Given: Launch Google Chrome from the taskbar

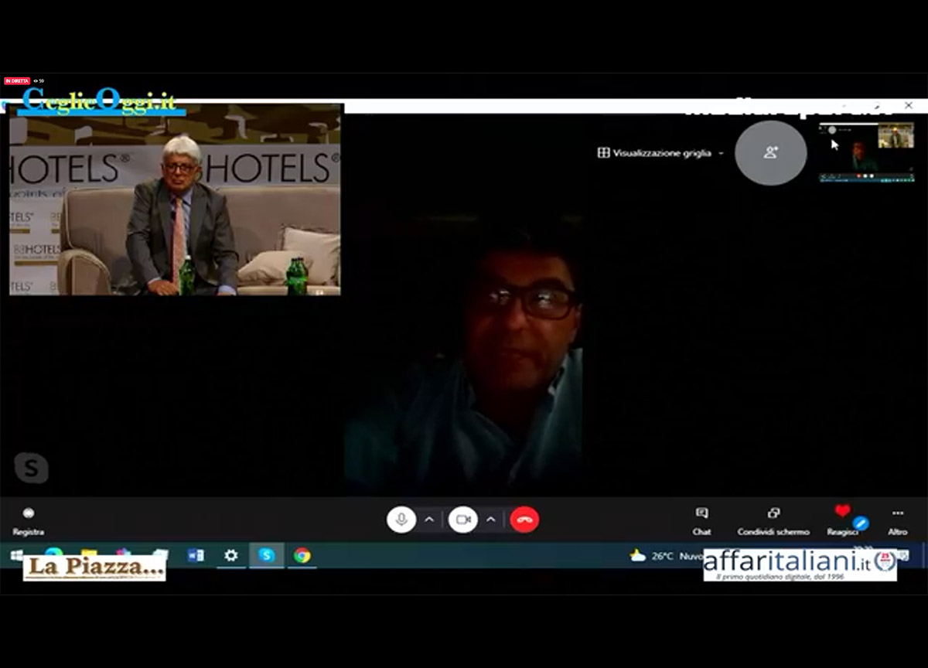Looking at the screenshot, I should (302, 555).
